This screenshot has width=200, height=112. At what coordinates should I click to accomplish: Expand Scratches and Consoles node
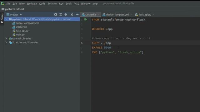click(6, 42)
